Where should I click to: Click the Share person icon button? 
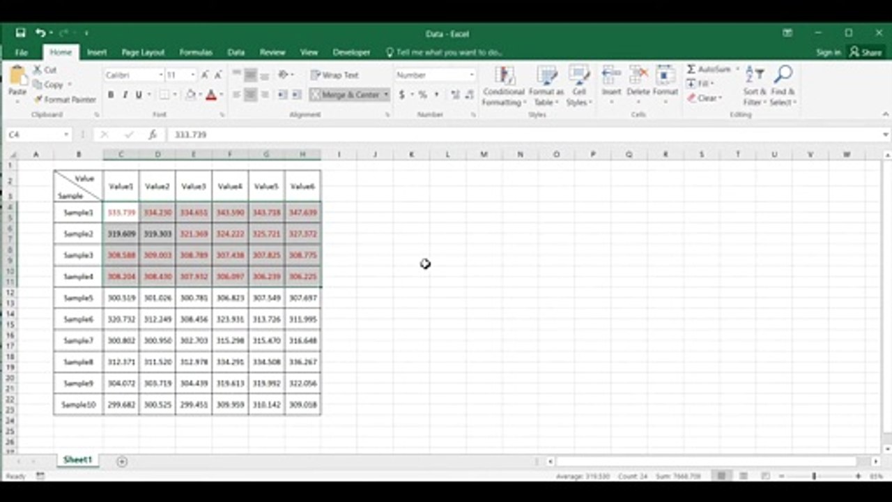865,52
